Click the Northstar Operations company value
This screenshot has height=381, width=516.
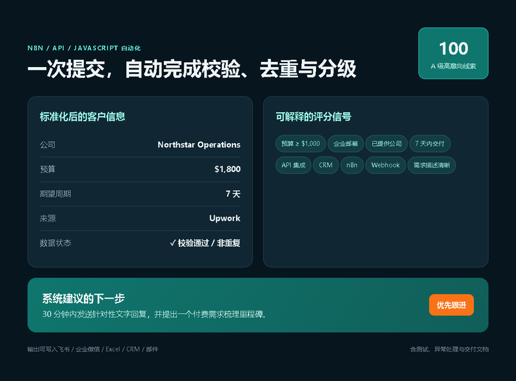(x=199, y=145)
